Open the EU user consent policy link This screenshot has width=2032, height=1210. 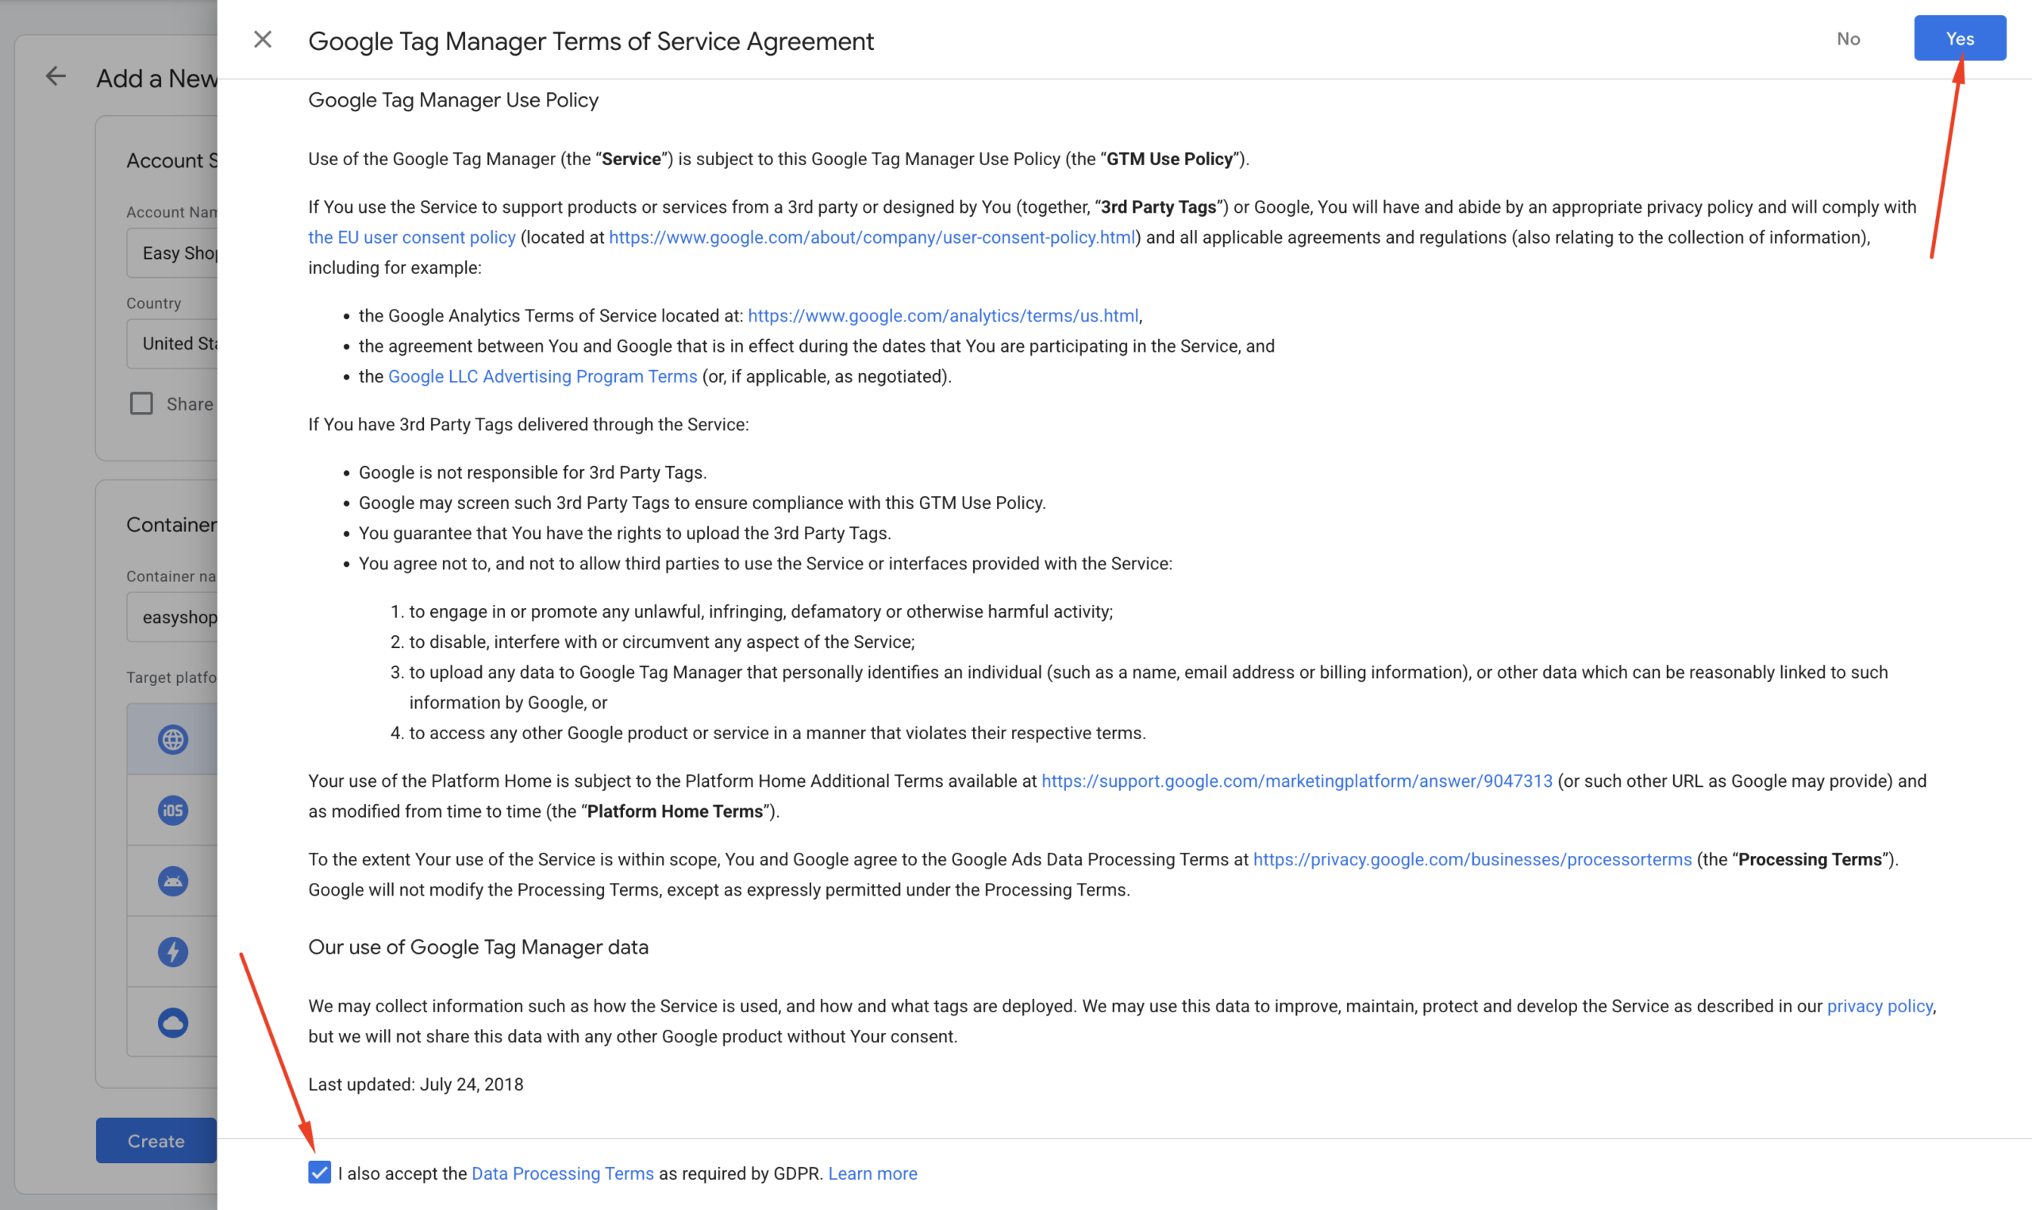point(412,237)
